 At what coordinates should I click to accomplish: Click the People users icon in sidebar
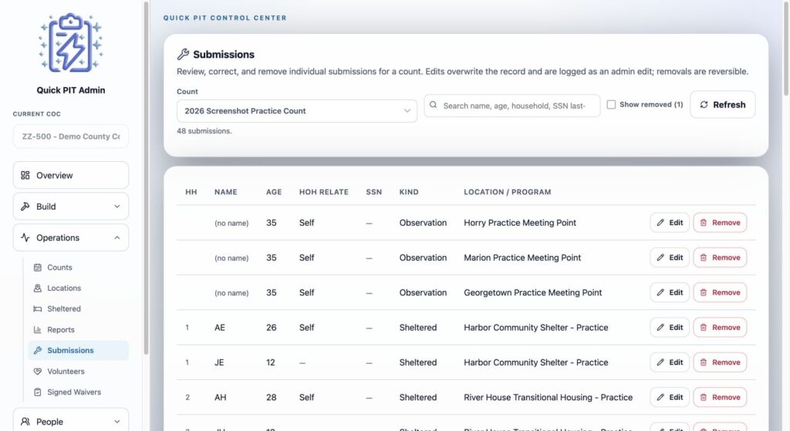[25, 422]
